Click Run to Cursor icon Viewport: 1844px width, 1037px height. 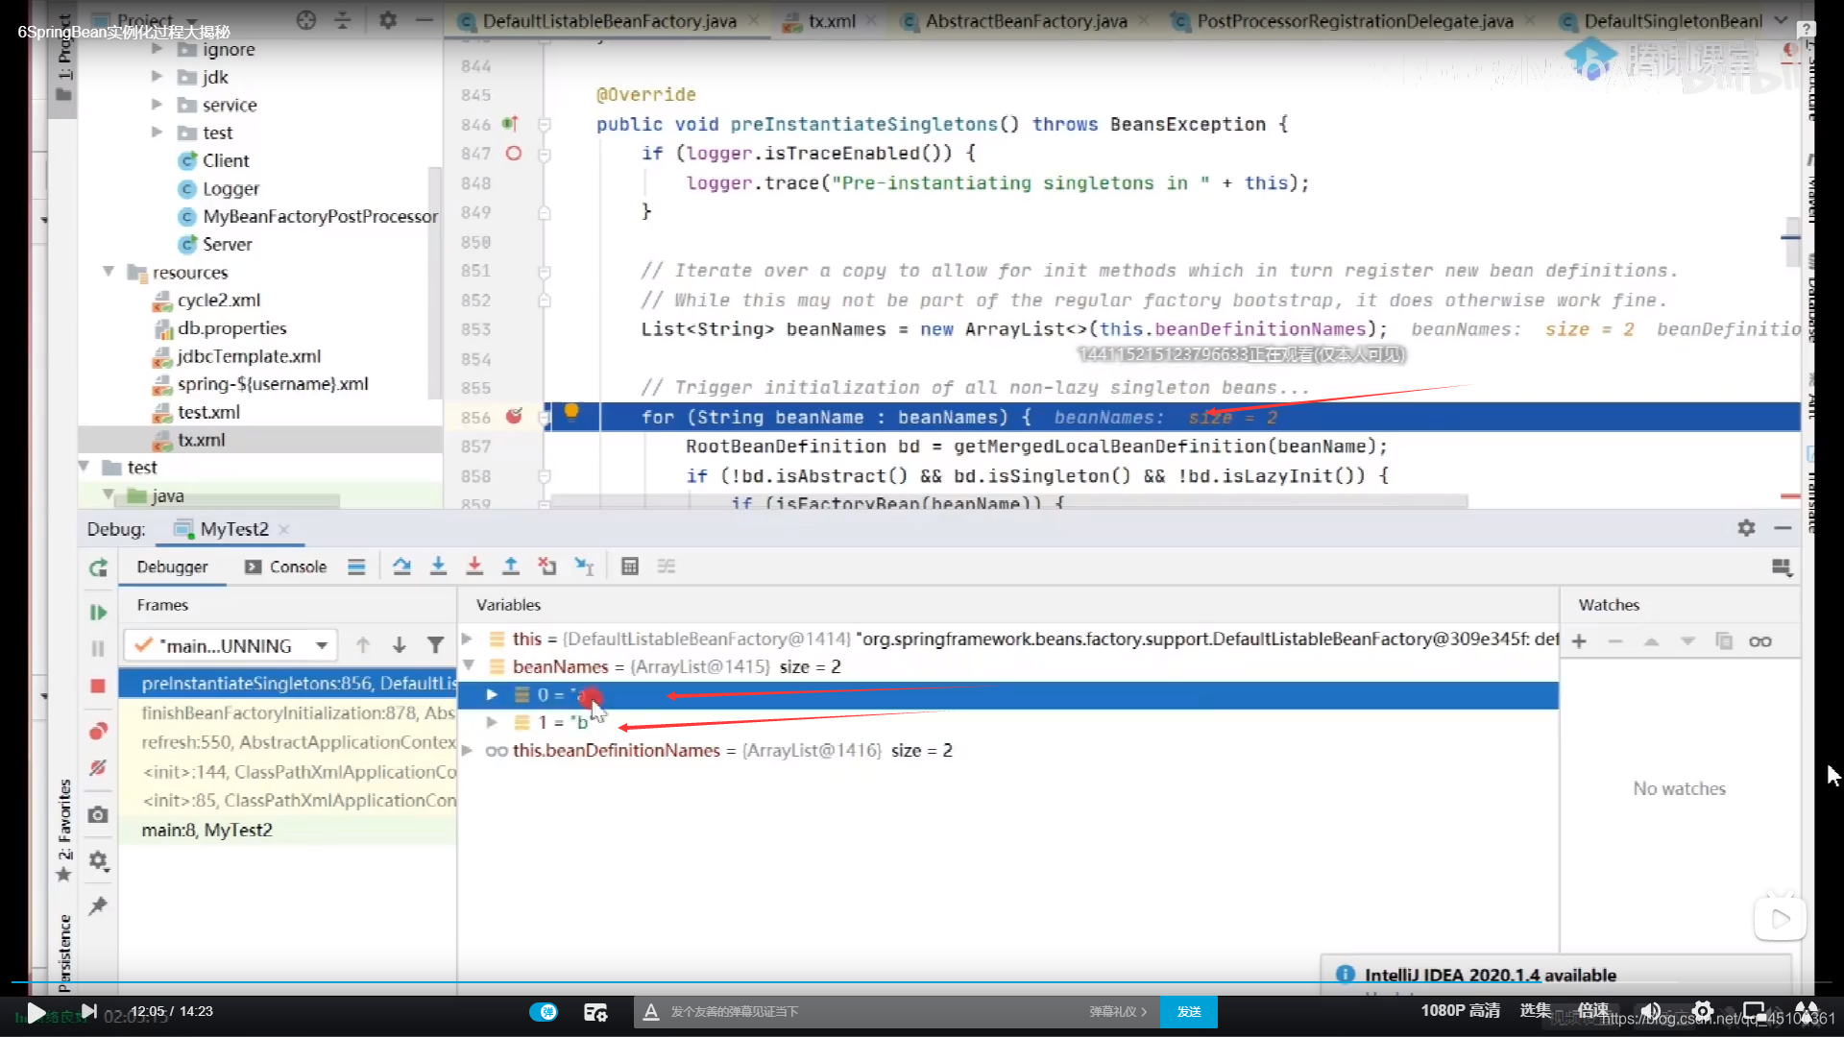584,567
